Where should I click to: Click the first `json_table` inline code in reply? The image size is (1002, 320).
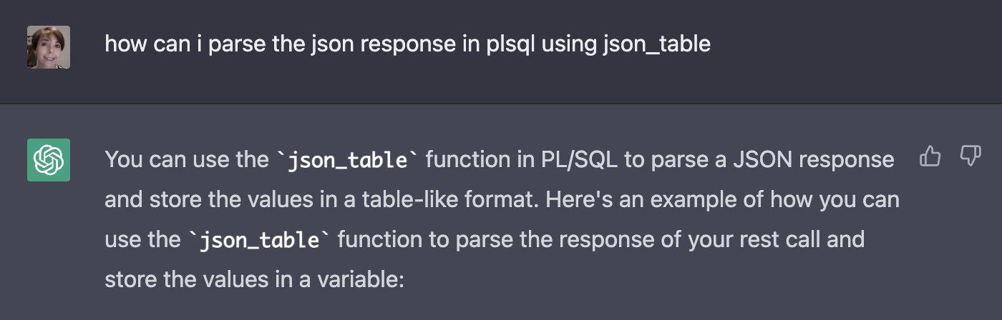click(x=347, y=159)
